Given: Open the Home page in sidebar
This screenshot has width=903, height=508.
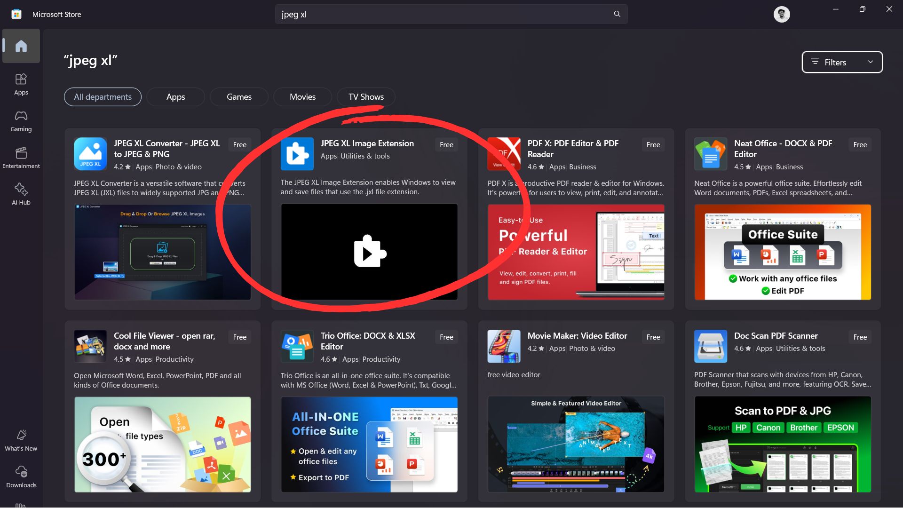Looking at the screenshot, I should [x=21, y=46].
